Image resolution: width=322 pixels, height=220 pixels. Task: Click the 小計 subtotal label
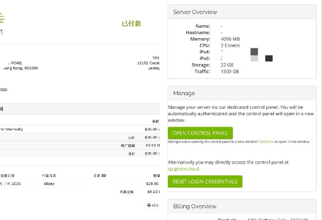pyautogui.click(x=132, y=137)
